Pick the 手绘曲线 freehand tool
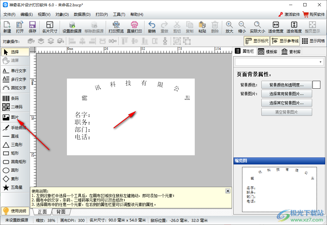 click(x=15, y=127)
